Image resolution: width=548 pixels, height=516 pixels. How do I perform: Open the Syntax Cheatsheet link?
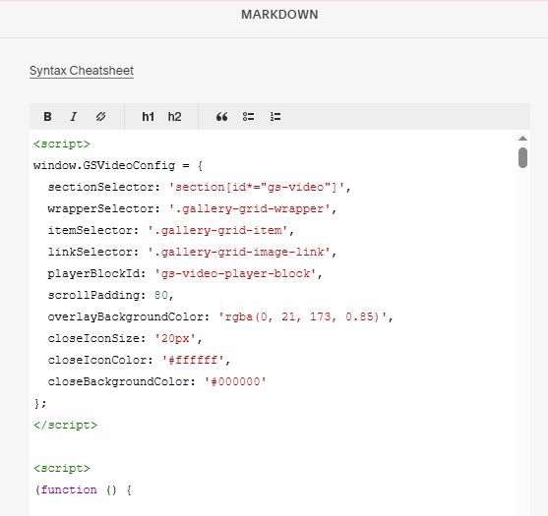coord(82,71)
